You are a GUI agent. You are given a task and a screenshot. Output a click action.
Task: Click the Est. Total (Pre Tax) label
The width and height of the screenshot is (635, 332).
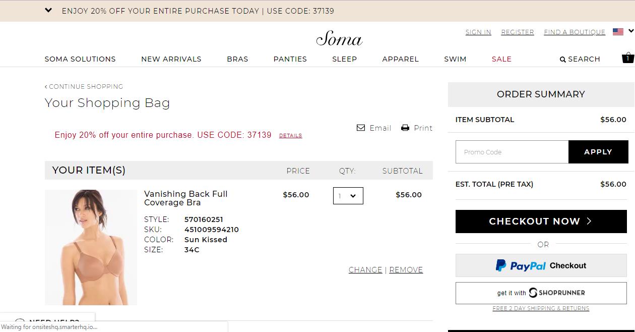[494, 184]
